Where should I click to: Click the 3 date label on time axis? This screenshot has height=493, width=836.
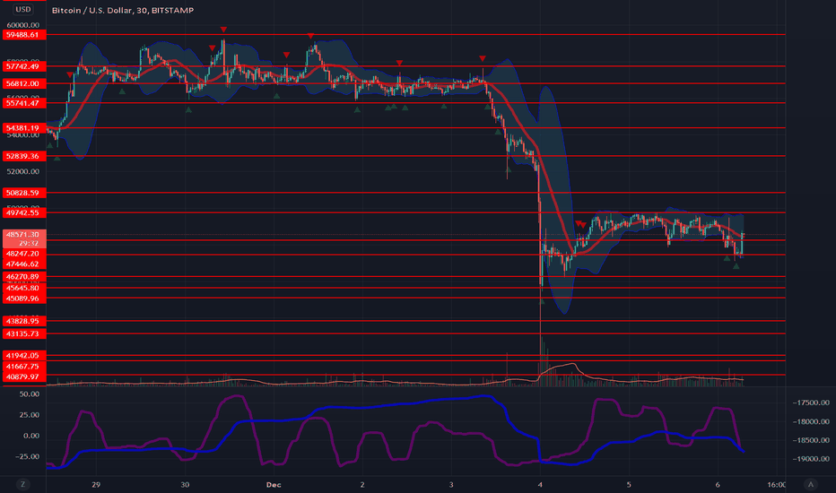point(451,484)
